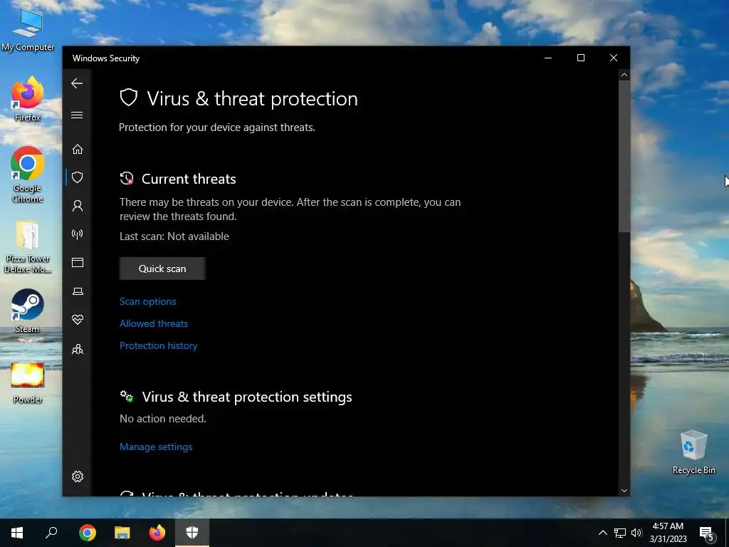Open the network tray icon
Image resolution: width=729 pixels, height=547 pixels.
click(620, 533)
